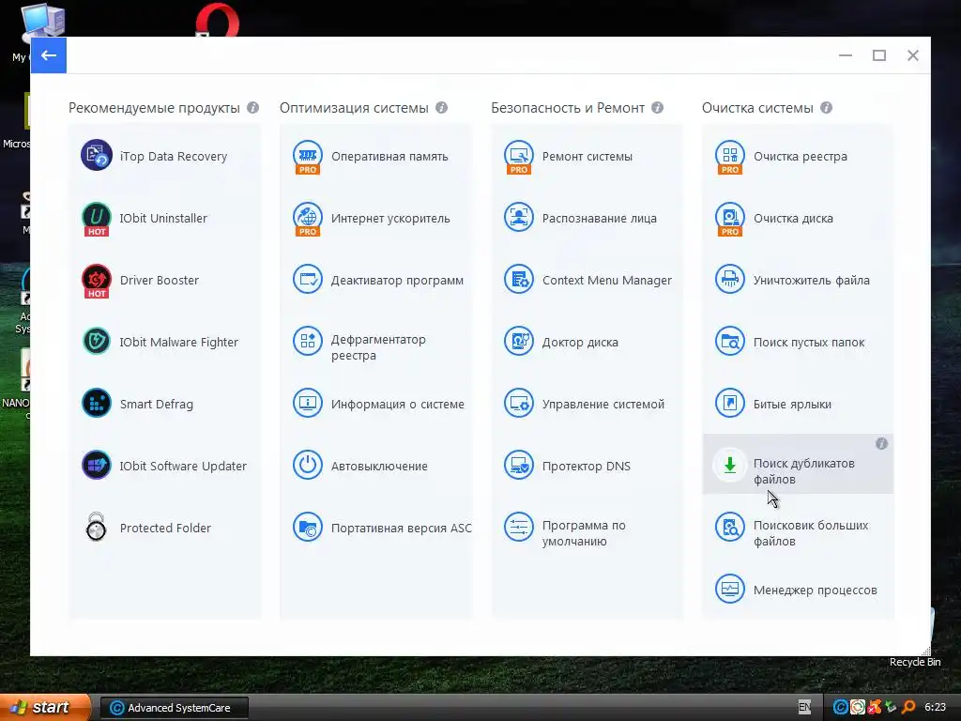
Task: Open Управление системой icon
Action: click(x=518, y=404)
